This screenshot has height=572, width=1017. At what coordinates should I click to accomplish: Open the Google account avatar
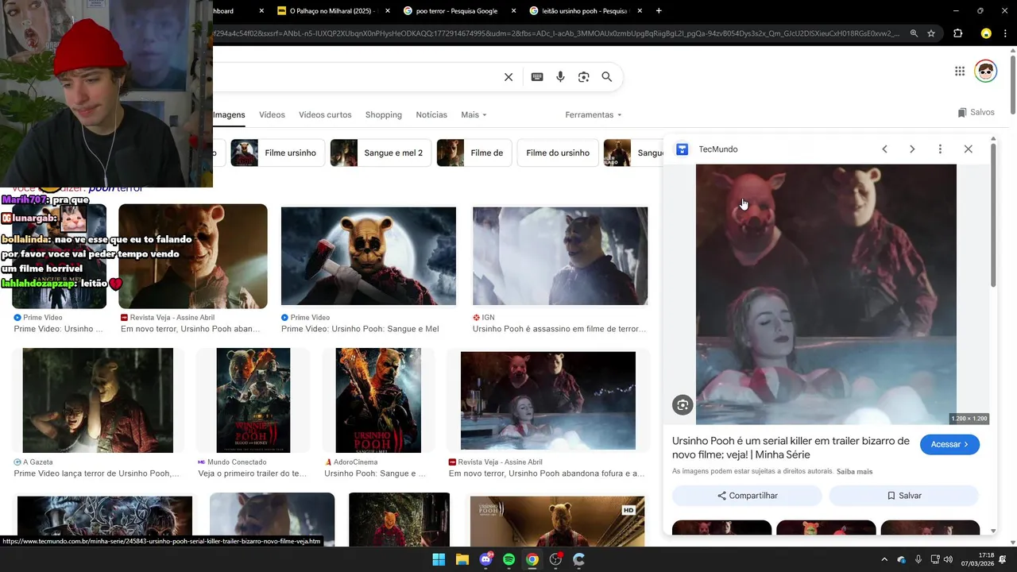point(986,71)
